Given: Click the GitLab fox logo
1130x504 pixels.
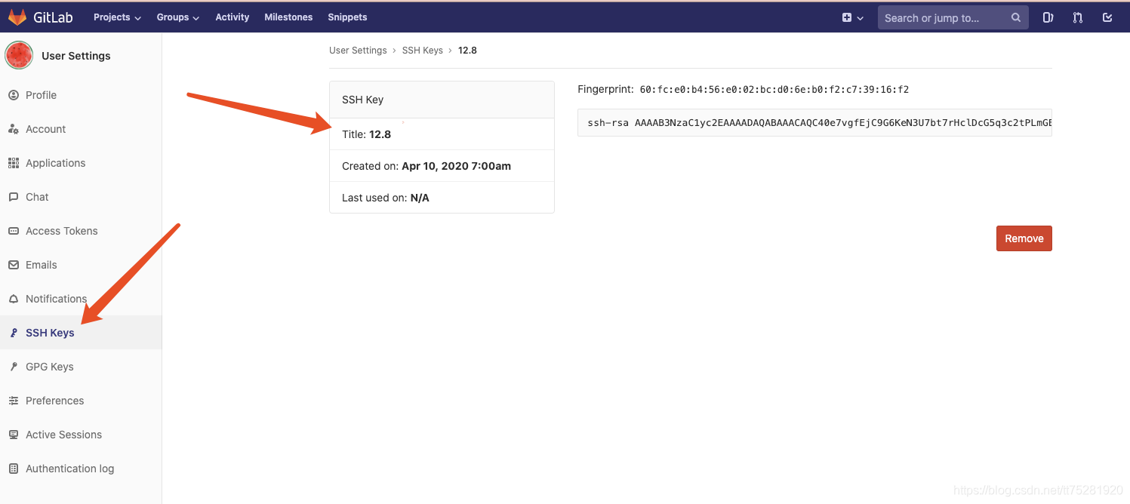Looking at the screenshot, I should (17, 17).
